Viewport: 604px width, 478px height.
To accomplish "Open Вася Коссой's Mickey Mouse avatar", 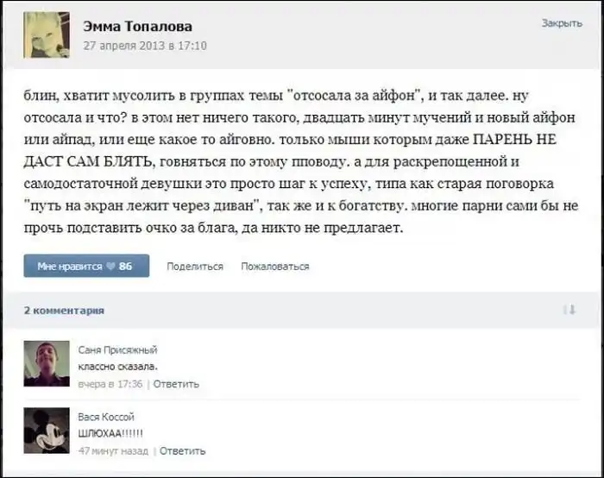I will (47, 431).
